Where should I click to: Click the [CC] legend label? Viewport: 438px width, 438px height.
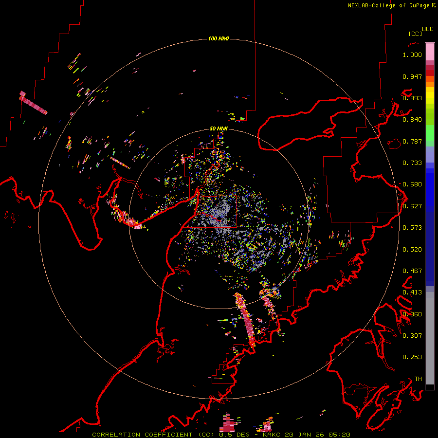coord(415,34)
